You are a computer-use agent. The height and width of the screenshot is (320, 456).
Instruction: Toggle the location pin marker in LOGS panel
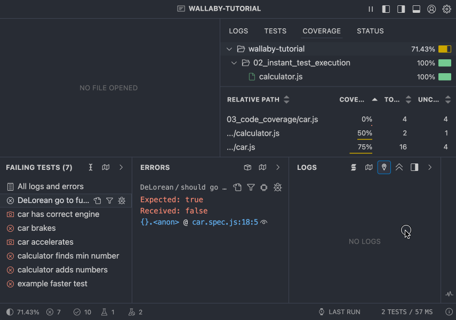click(384, 167)
